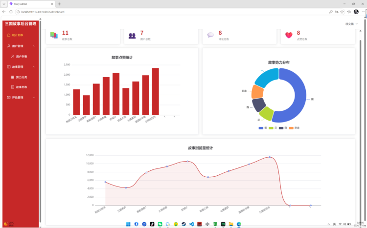Refresh the page with browser reload icon
The height and width of the screenshot is (228, 367).
(x=11, y=12)
